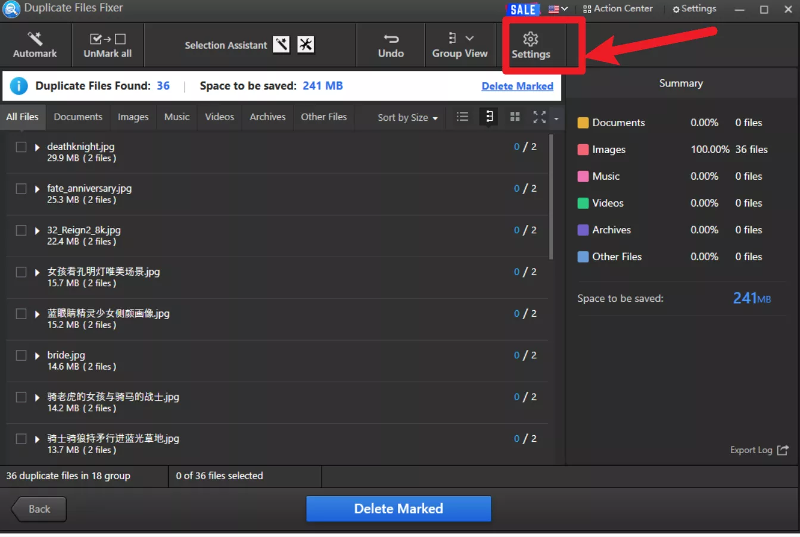
Task: Open the Sort by Size dropdown
Action: click(407, 117)
